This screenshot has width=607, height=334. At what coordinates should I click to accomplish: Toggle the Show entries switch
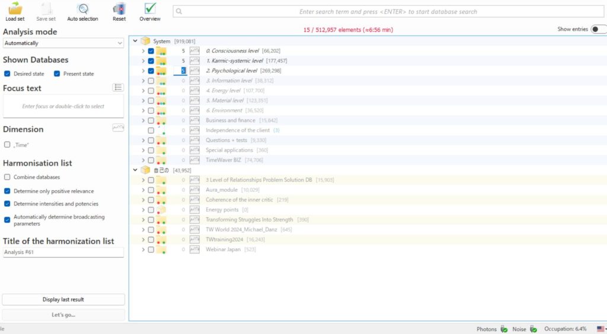pos(598,30)
